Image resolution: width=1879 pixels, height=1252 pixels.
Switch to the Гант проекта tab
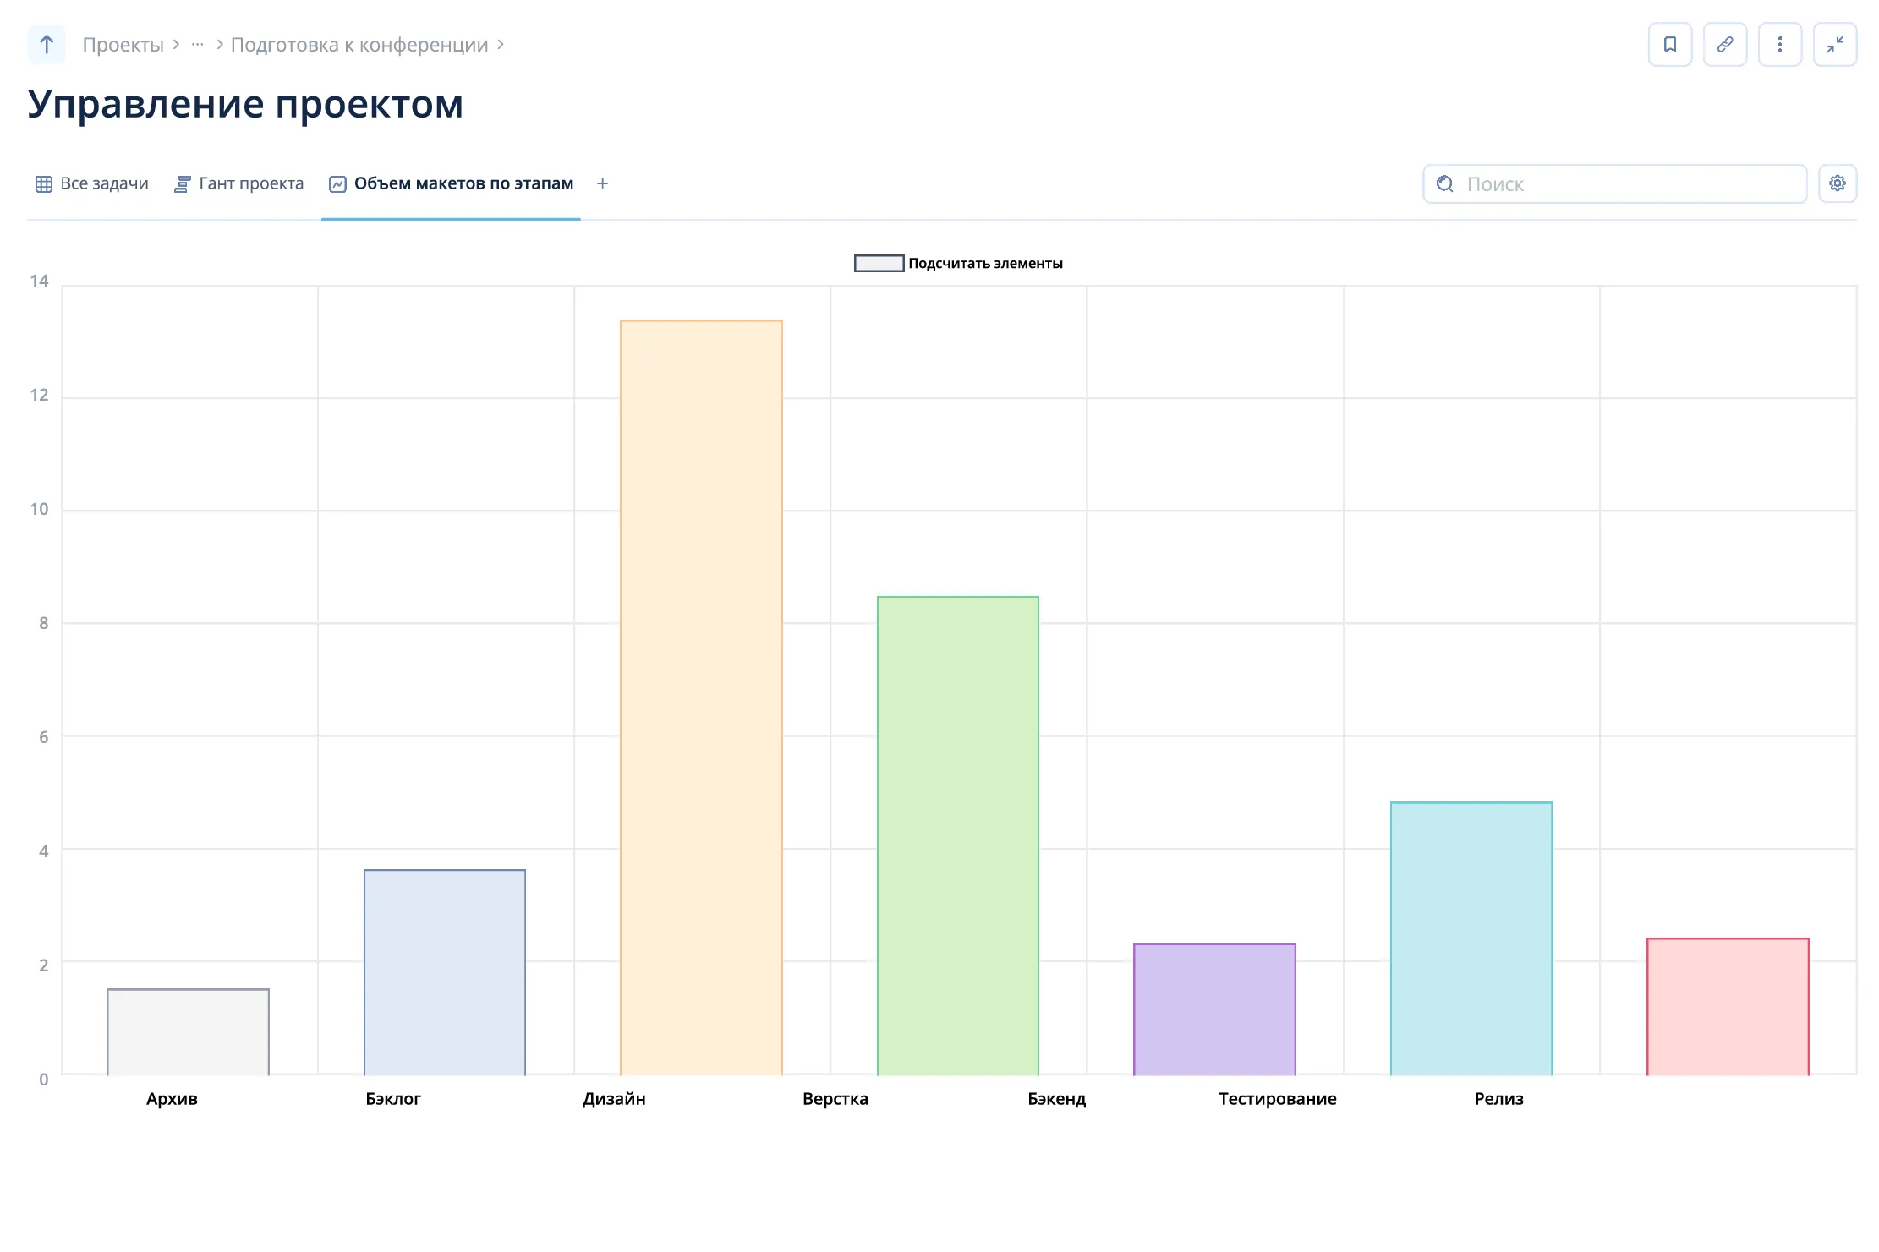239,184
